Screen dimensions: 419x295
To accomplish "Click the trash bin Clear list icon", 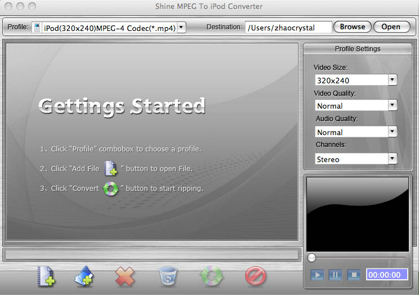I will 168,276.
